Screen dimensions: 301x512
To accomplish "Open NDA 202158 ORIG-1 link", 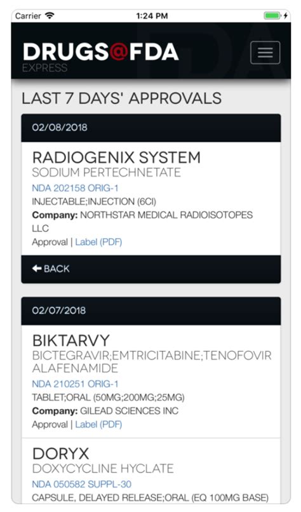I will point(75,188).
